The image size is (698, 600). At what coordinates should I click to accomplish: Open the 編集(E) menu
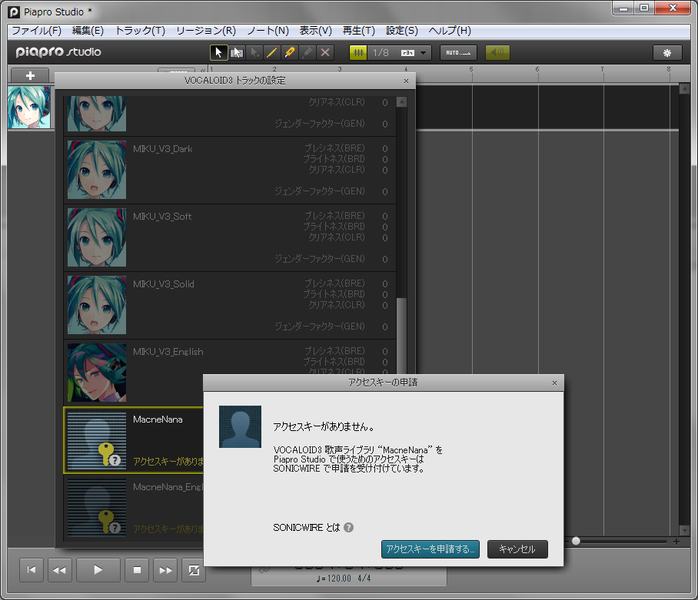88,30
